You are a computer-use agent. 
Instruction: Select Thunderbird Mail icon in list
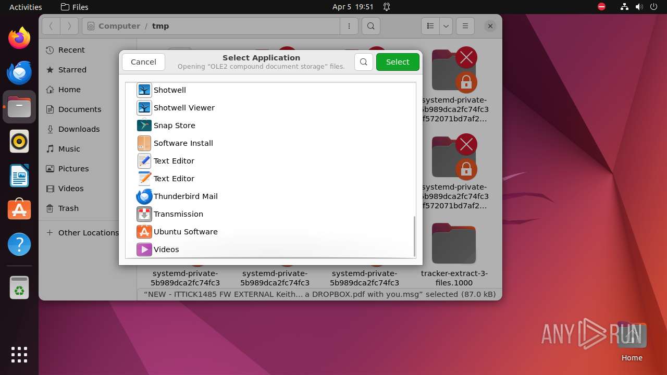coord(144,196)
